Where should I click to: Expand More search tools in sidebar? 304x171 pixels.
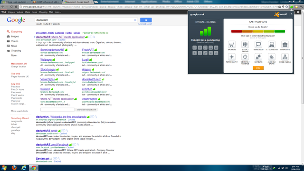[x=19, y=111]
